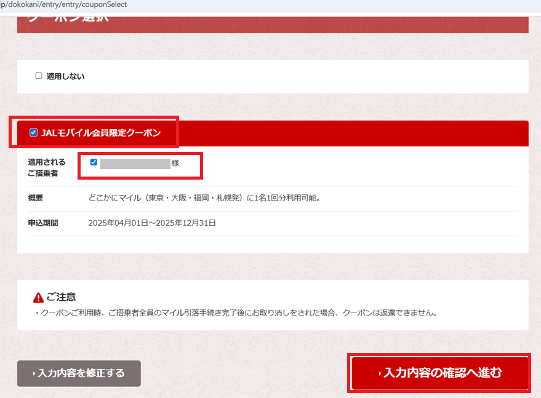
Task: Uncheck the JALモバイル会員限定クーポン checkbox
Action: pos(33,133)
